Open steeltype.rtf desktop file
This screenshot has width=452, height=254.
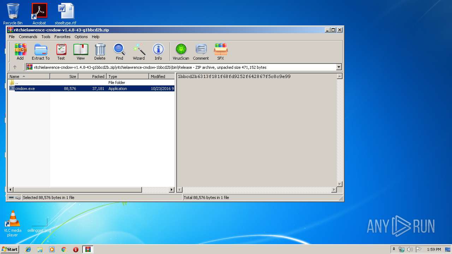65,14
